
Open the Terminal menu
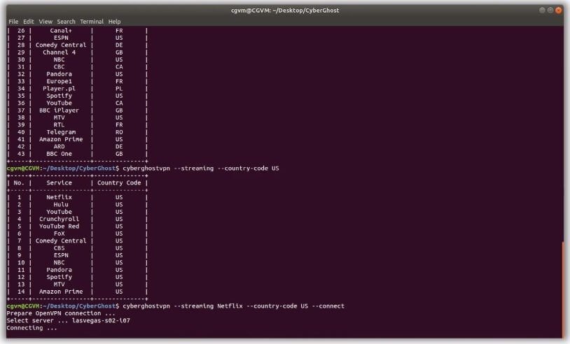coord(92,22)
